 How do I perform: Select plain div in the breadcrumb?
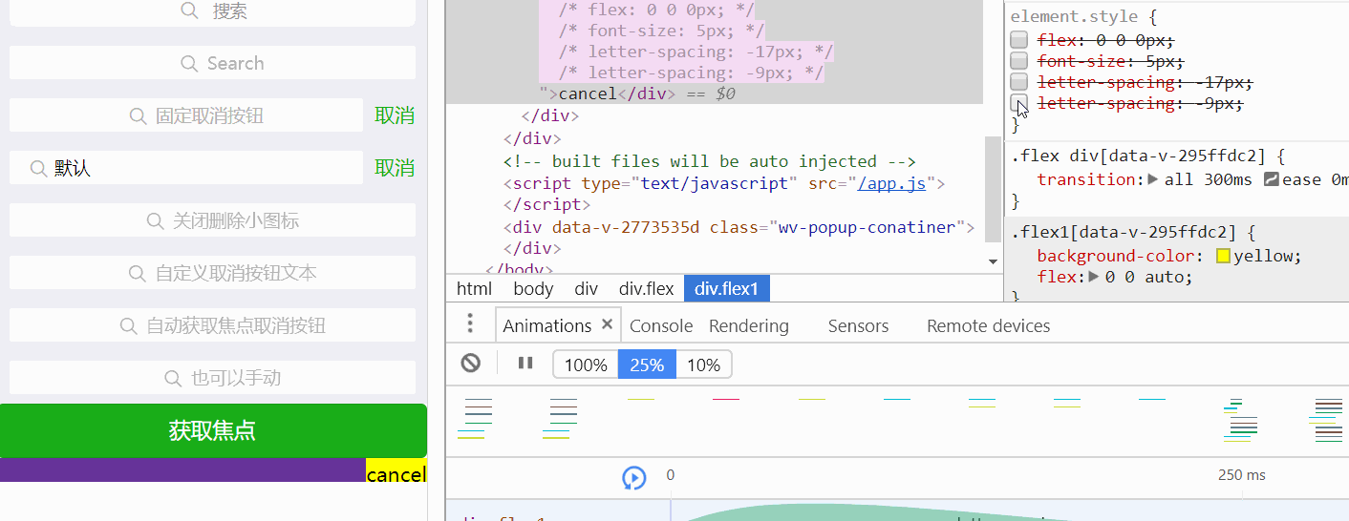pos(586,289)
